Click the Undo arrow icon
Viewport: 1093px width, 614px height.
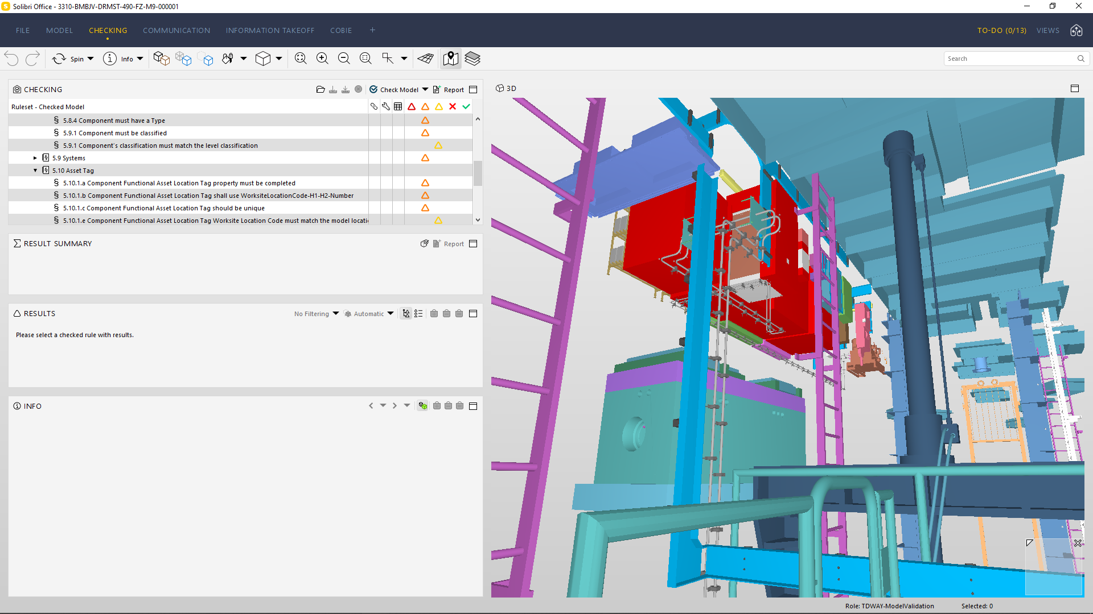(11, 59)
